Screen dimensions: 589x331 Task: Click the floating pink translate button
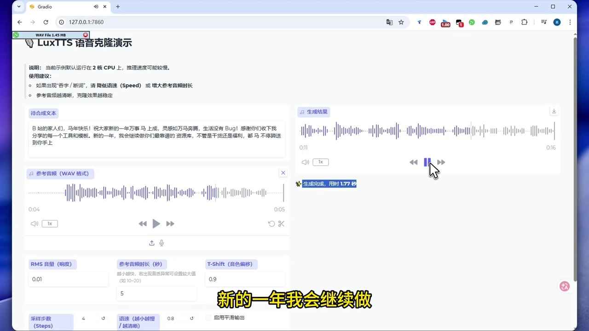point(565,286)
